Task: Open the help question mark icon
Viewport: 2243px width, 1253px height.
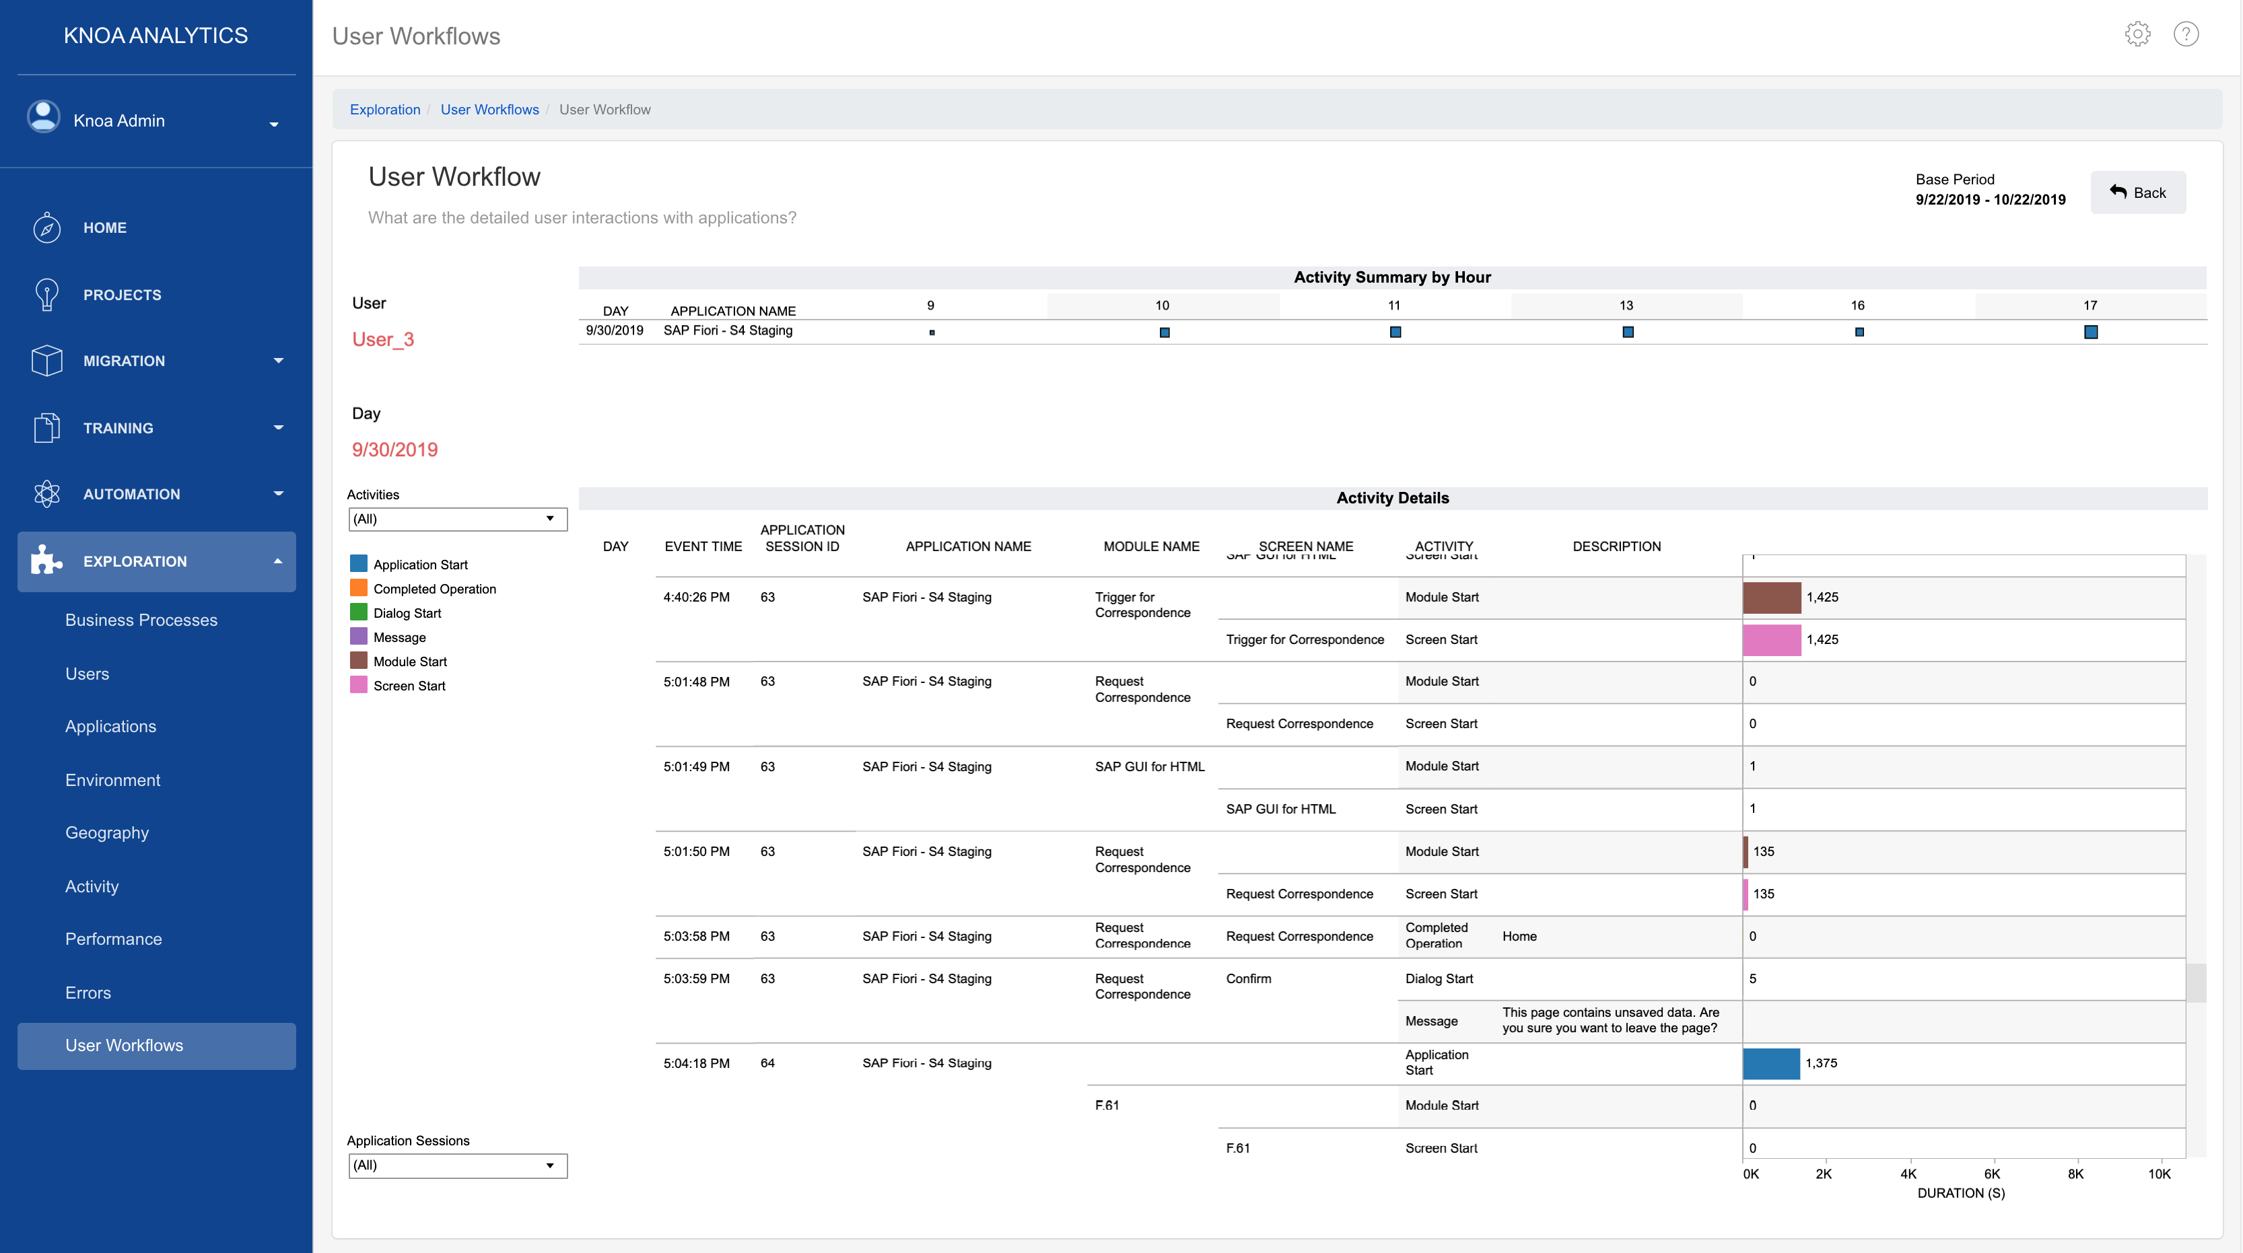Action: 2186,34
